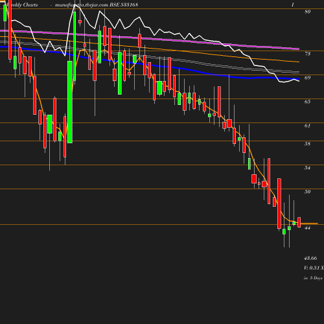
Task: Click the 'in 5 Days' label
Action: [313, 278]
